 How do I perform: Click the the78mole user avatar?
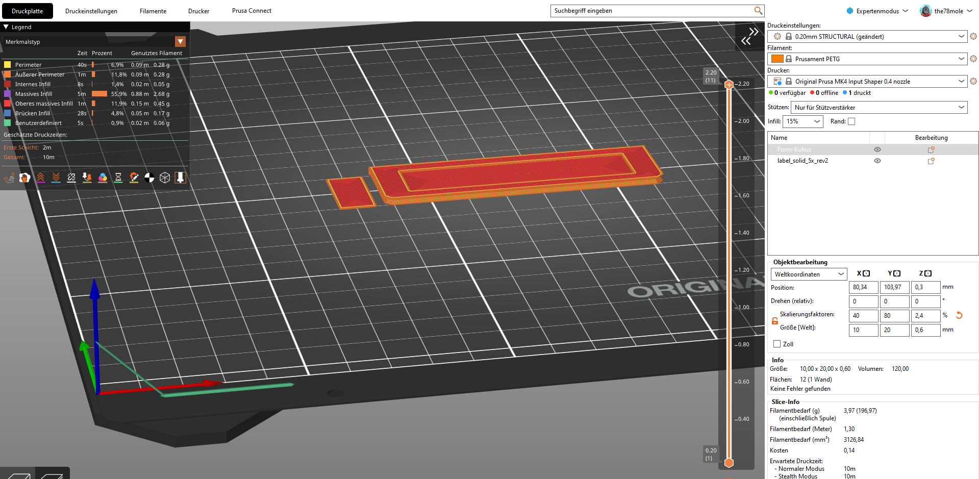tap(925, 11)
